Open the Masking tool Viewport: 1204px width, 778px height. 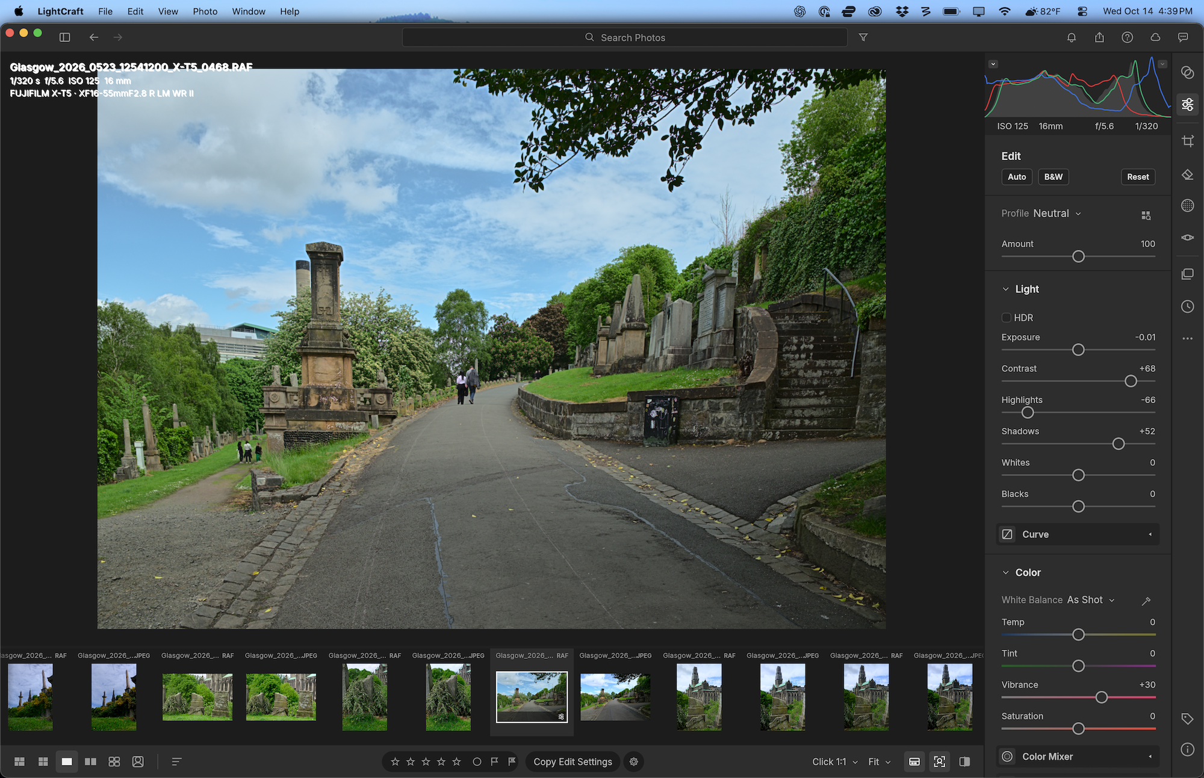tap(1187, 206)
